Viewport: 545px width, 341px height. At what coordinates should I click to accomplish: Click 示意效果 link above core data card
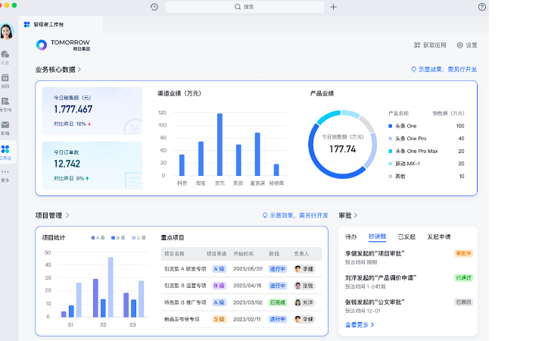point(444,70)
